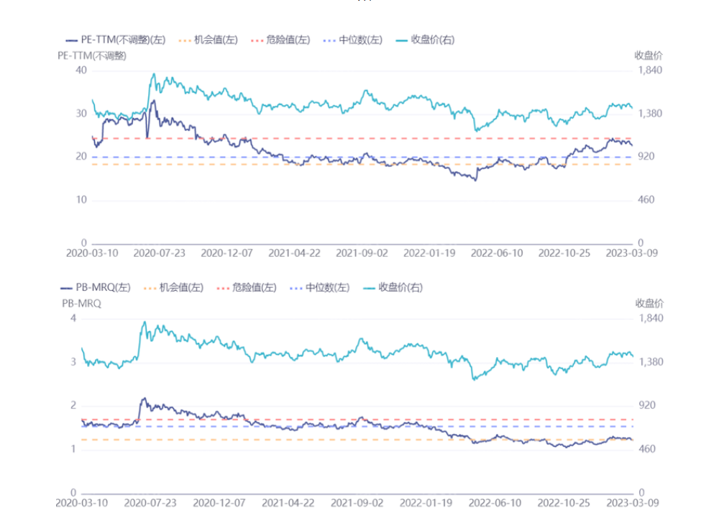The width and height of the screenshot is (701, 529).
Task: Click the PE-TTM(不调整) left axis title
Action: 91,55
